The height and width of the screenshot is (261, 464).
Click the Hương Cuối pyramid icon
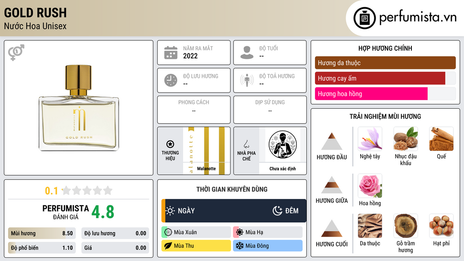click(332, 228)
